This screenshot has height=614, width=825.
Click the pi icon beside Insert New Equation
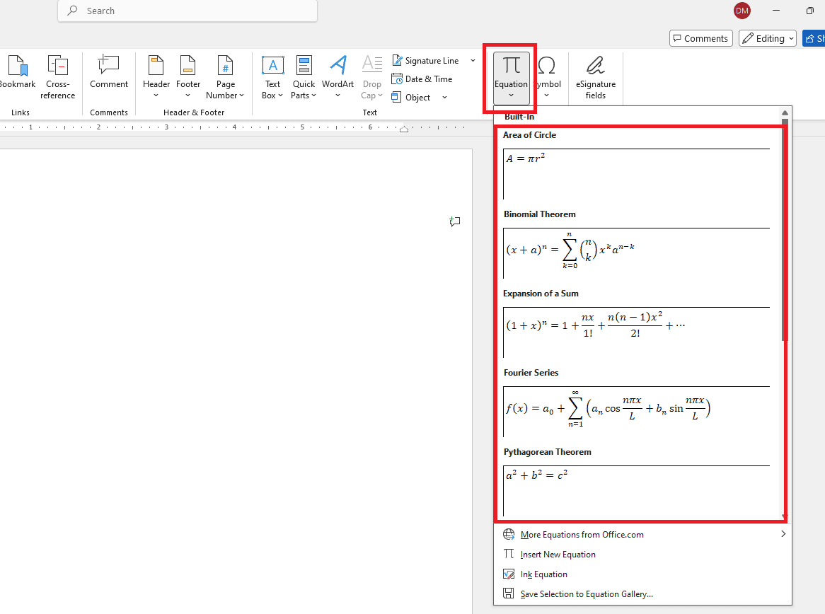coord(509,554)
